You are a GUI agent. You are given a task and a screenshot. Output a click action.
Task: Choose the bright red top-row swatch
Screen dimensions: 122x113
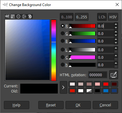tap(106, 84)
